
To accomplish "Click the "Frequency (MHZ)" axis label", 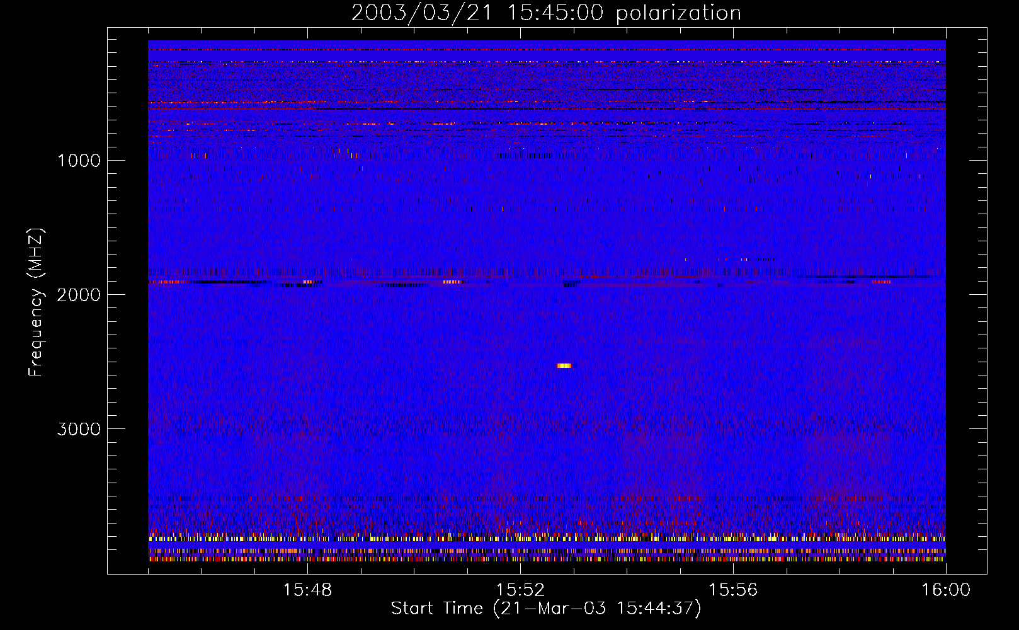I will click(35, 302).
